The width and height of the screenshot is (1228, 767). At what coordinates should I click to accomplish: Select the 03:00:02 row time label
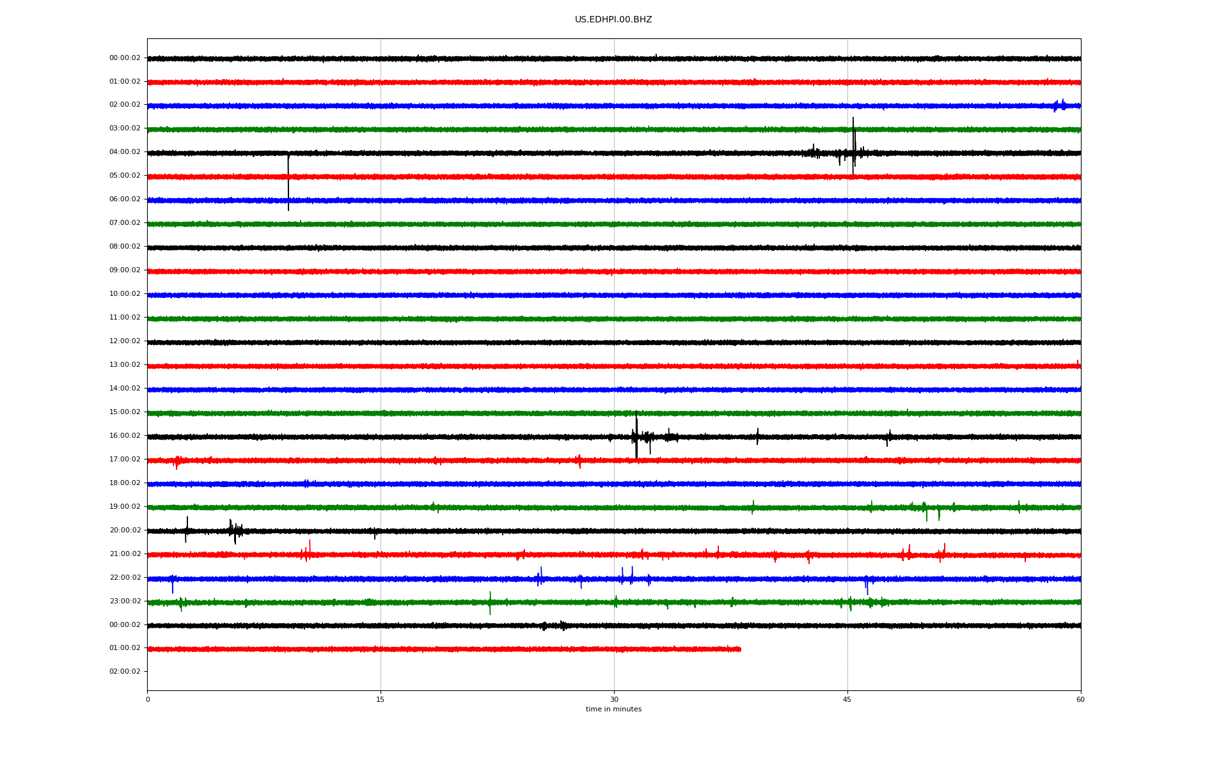(x=125, y=128)
